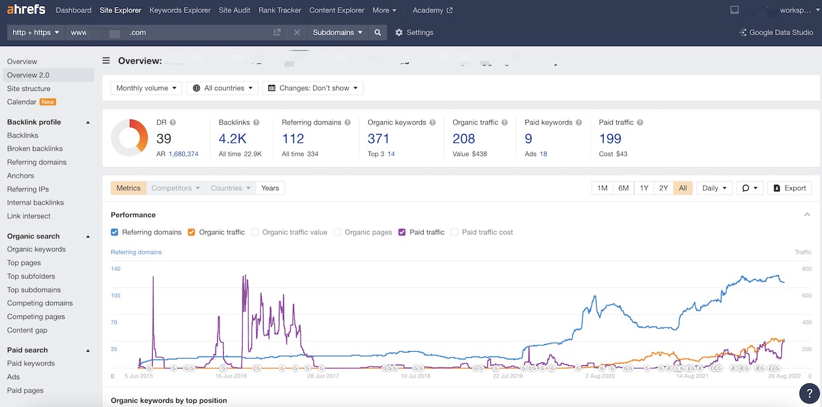Uncheck the Paid traffic checkbox
Image resolution: width=822 pixels, height=407 pixels.
tap(402, 232)
